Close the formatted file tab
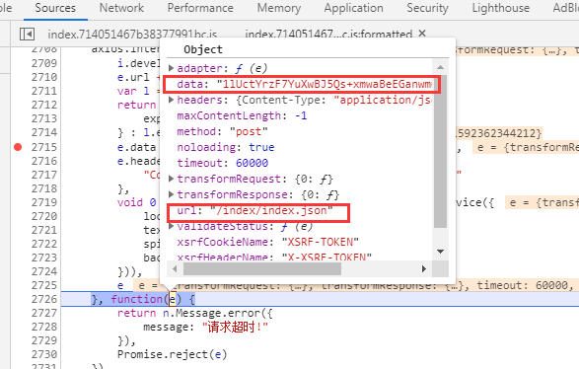Image resolution: width=579 pixels, height=369 pixels. pos(422,34)
